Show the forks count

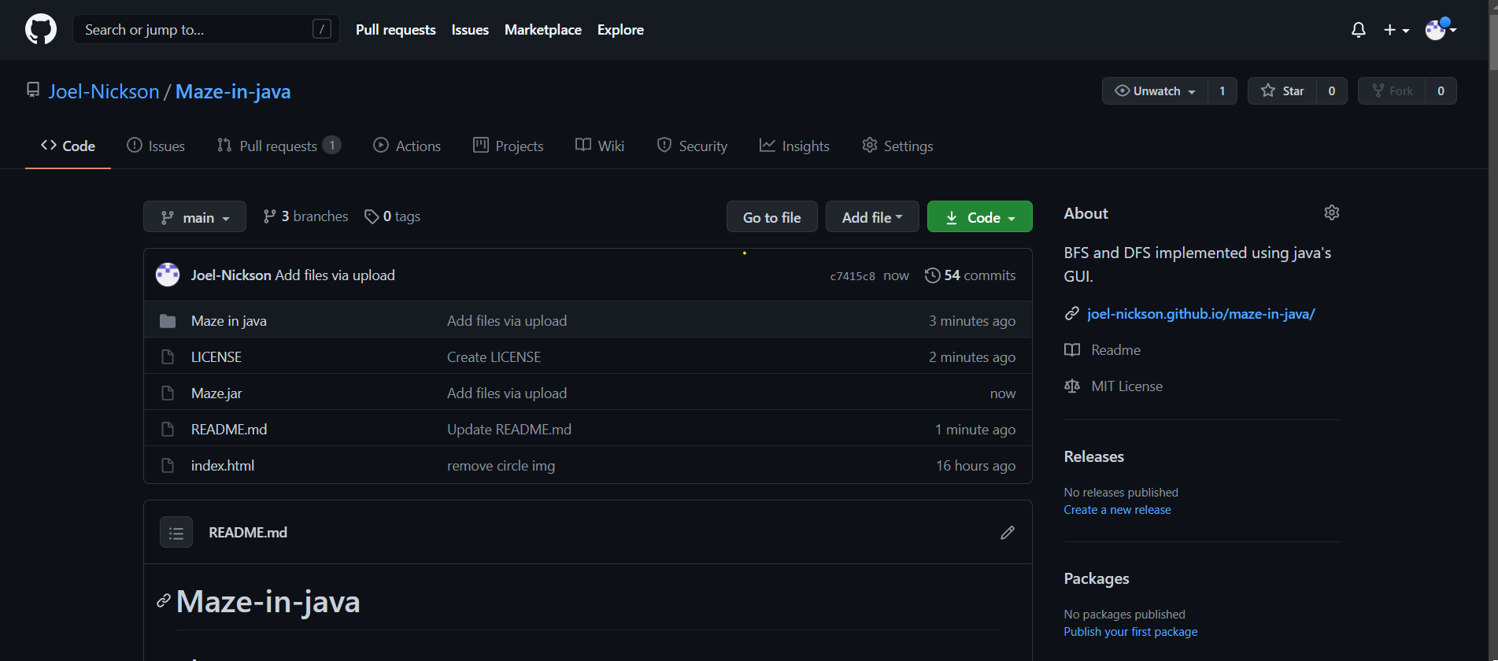[x=1441, y=91]
